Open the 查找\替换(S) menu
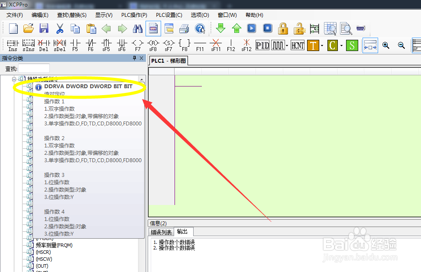Image resolution: width=421 pixels, height=272 pixels. (x=72, y=15)
